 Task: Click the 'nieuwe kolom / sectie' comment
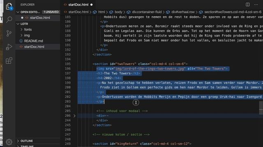coord(121,134)
